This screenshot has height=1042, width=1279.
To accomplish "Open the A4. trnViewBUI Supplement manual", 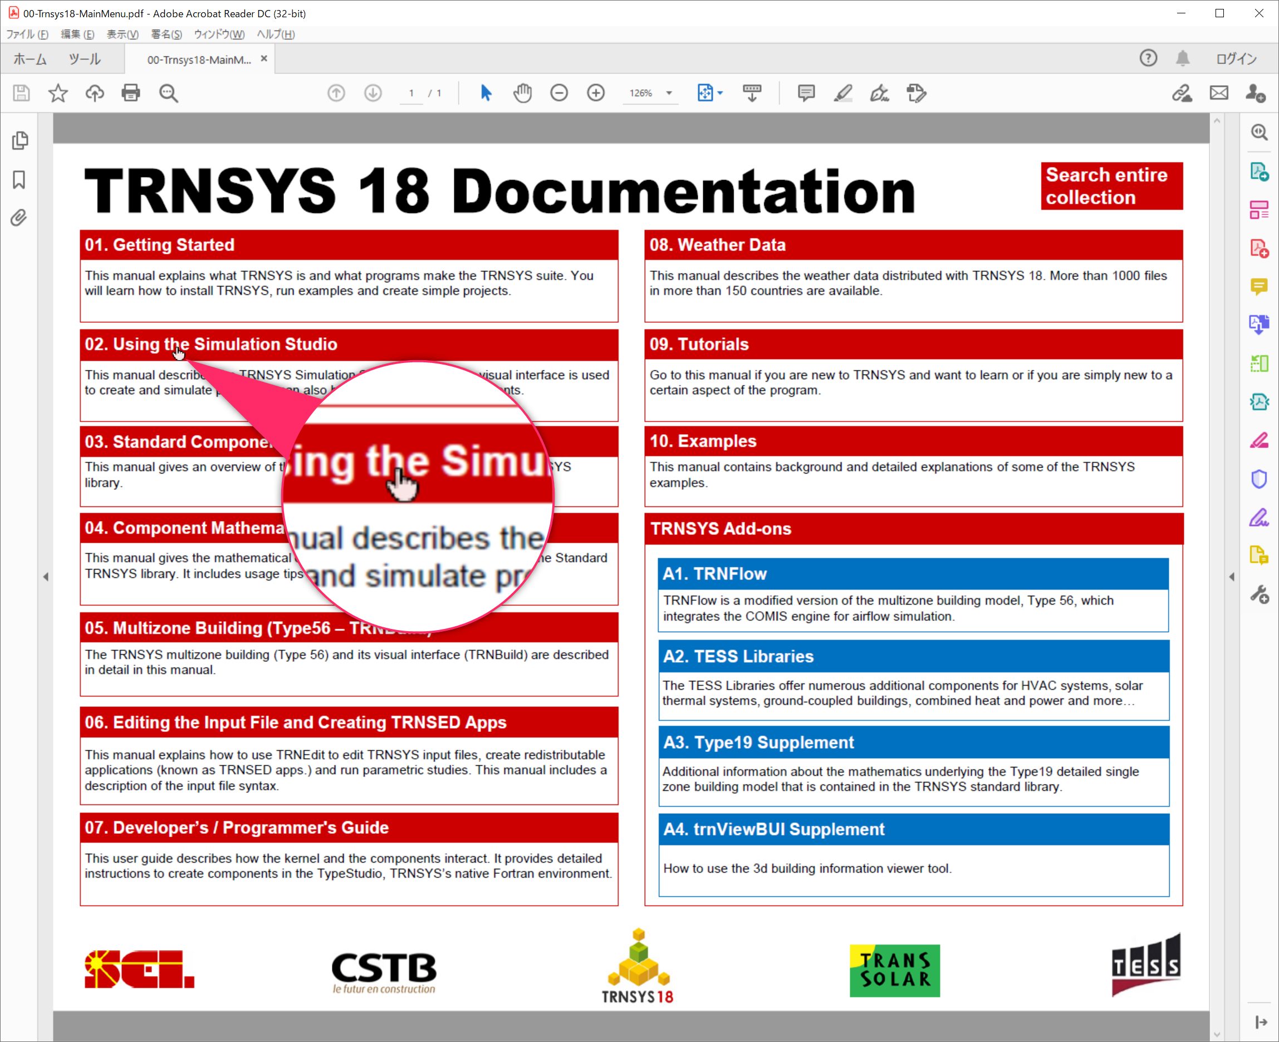I will (913, 829).
